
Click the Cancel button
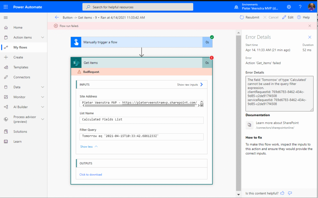(x=271, y=17)
